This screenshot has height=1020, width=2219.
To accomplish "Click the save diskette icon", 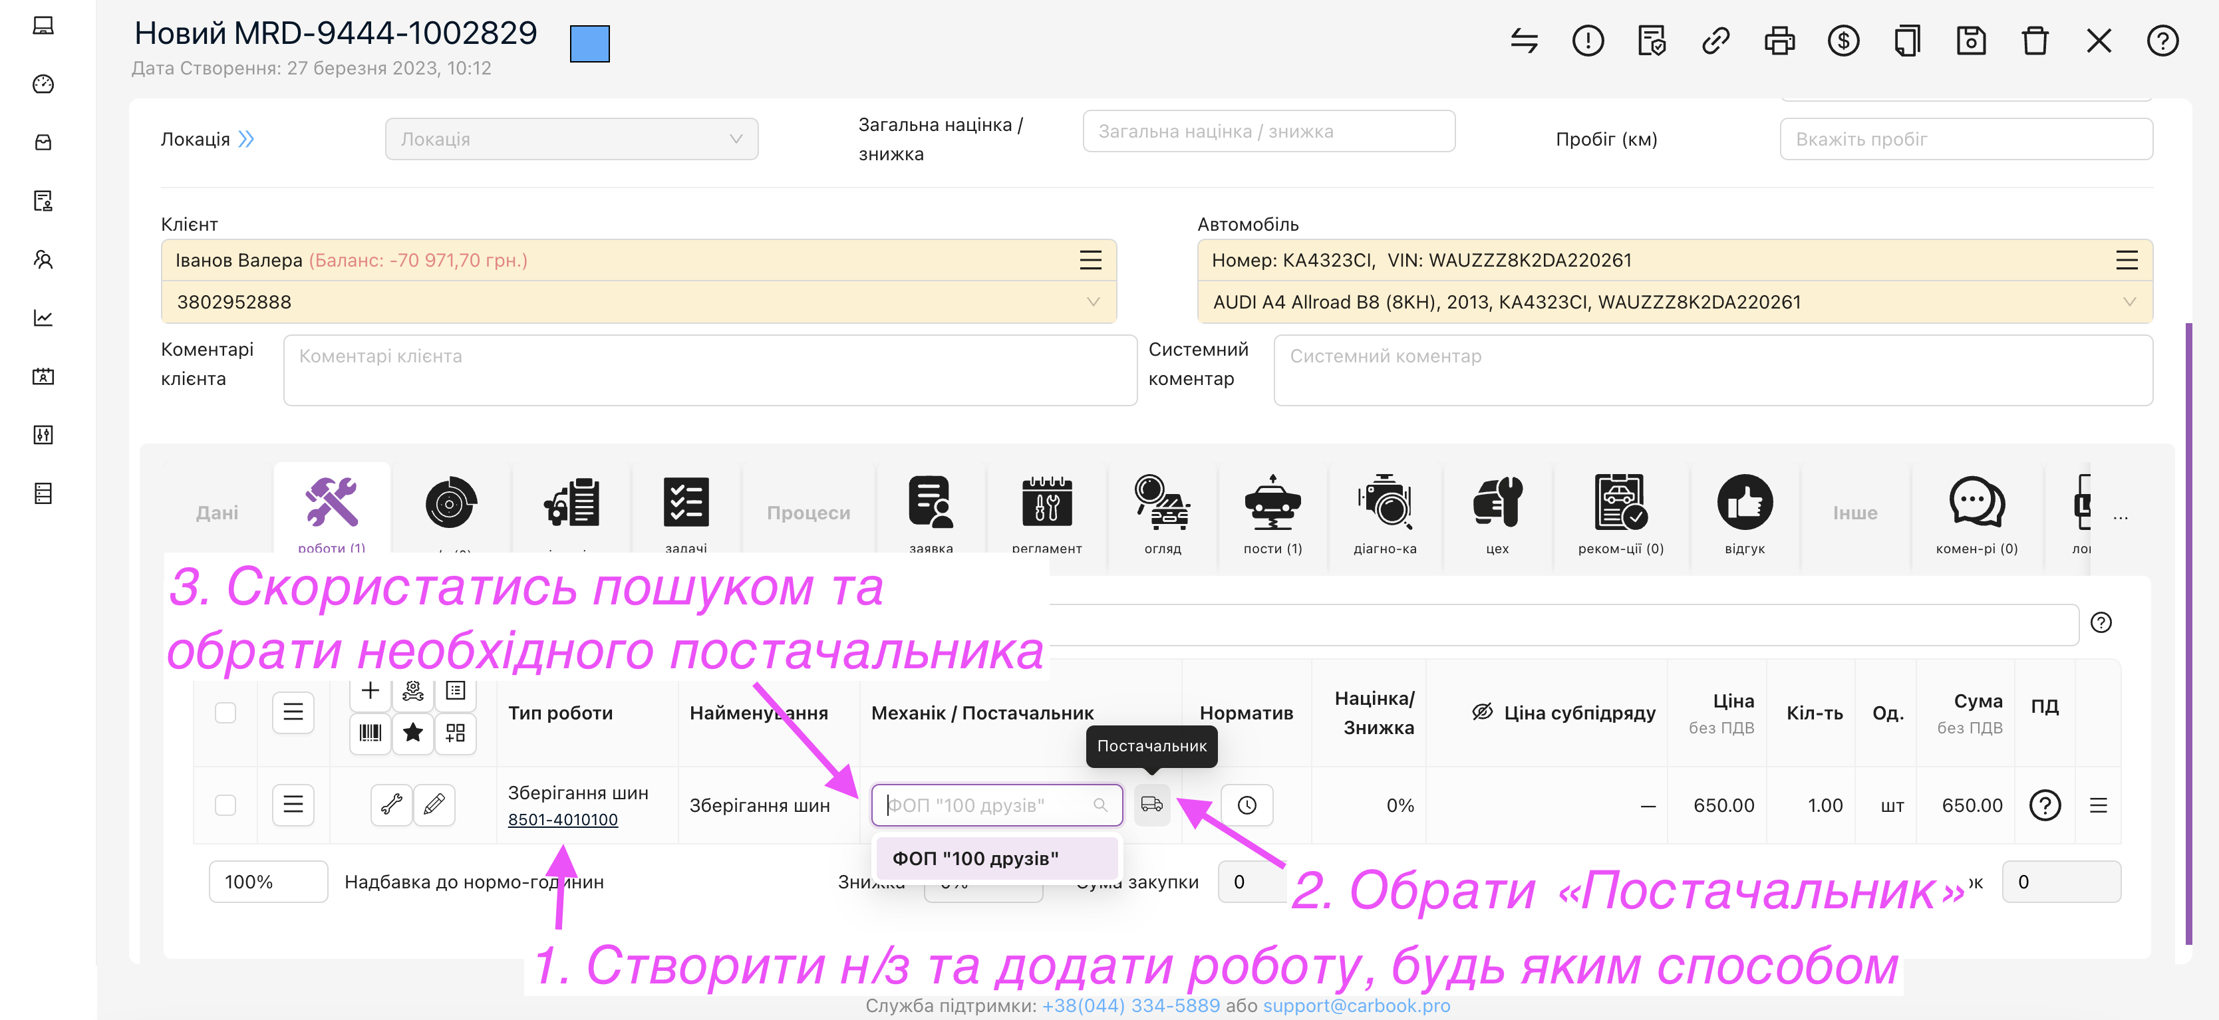I will tap(1971, 41).
